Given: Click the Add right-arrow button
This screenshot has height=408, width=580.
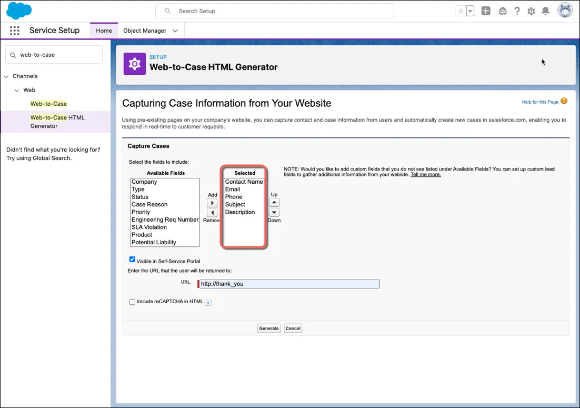Looking at the screenshot, I should click(x=212, y=203).
